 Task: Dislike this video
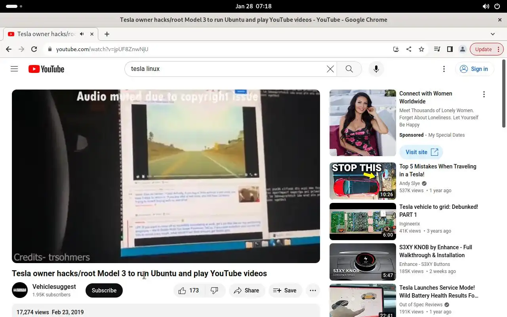(215, 290)
